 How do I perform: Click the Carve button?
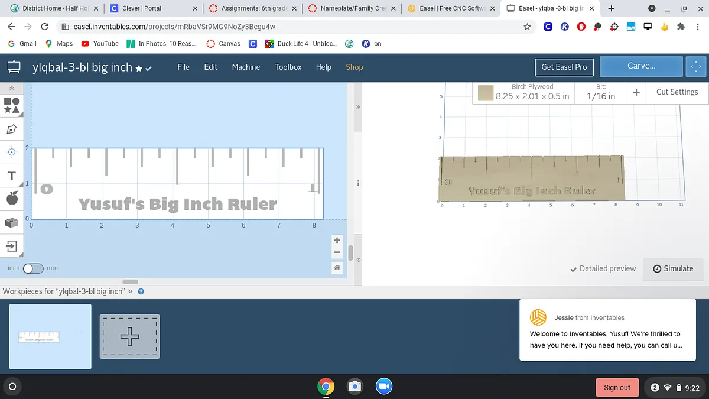click(641, 66)
